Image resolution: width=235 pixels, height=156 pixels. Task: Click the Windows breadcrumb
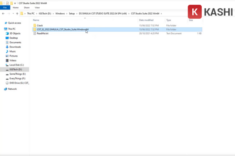click(60, 13)
